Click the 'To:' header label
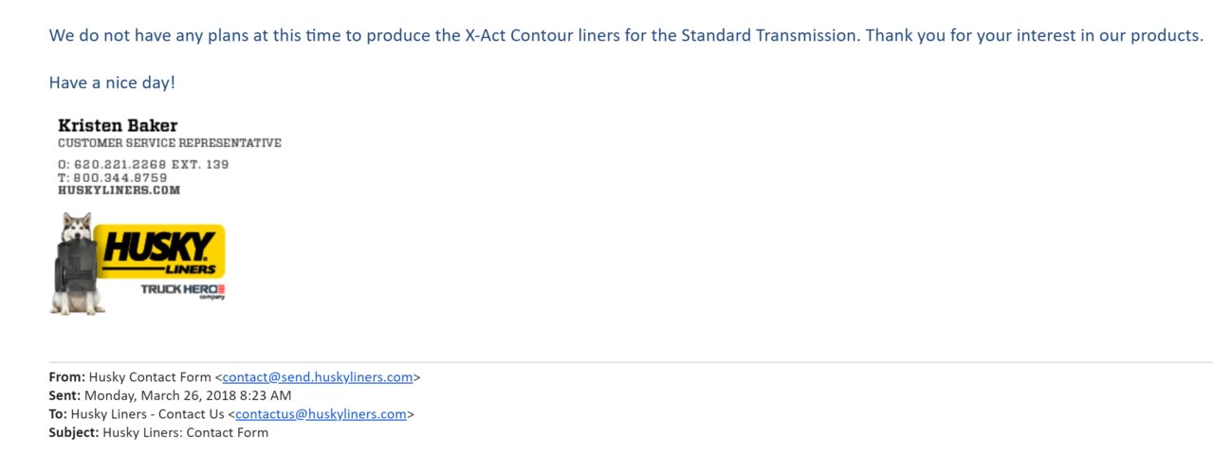The image size is (1213, 456). 58,413
